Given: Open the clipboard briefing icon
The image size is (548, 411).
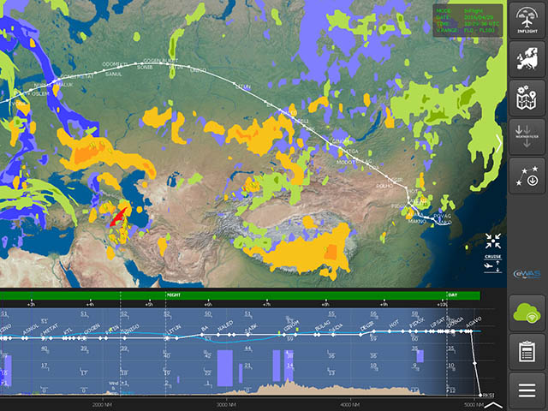Looking at the screenshot, I should (527, 352).
